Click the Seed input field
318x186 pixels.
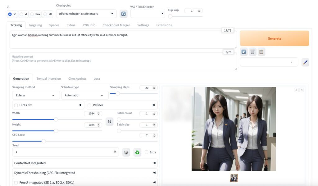click(x=65, y=152)
